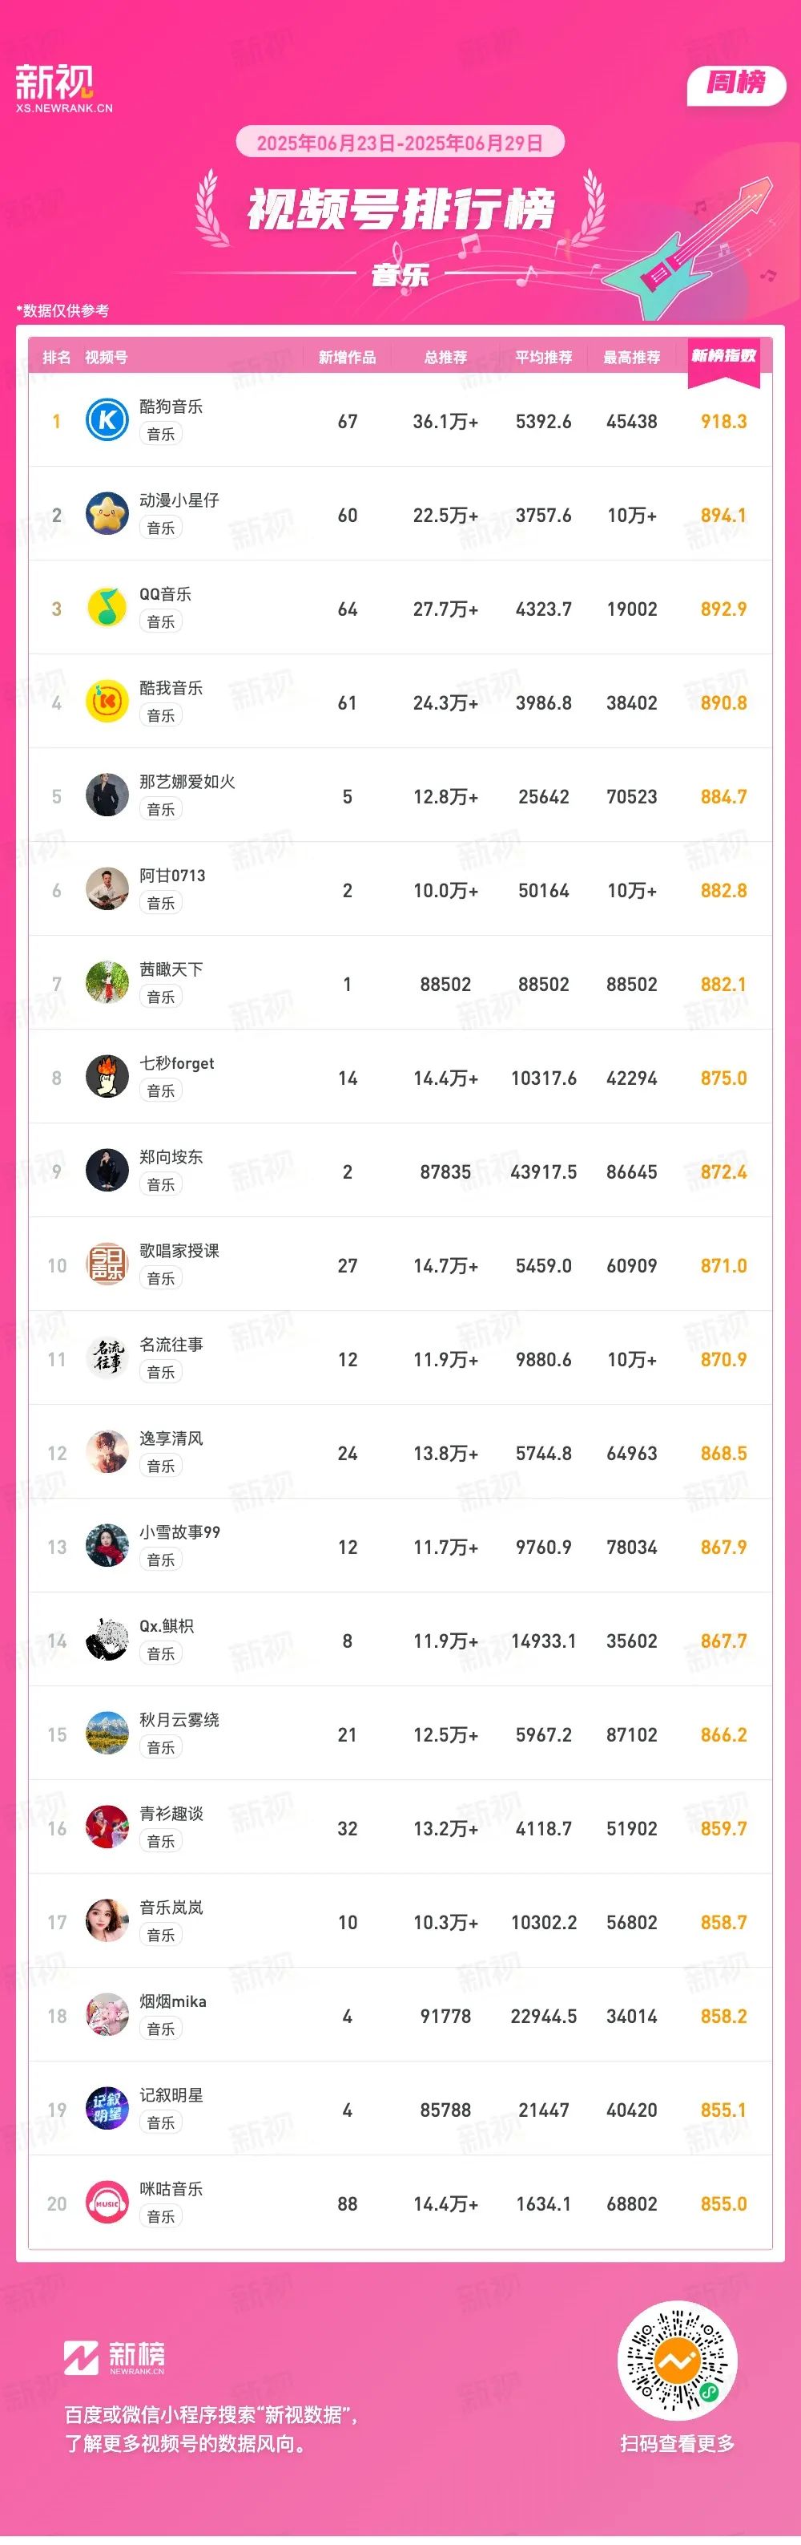
Task: Click the 新榜 logo in the footer
Action: [115, 2357]
